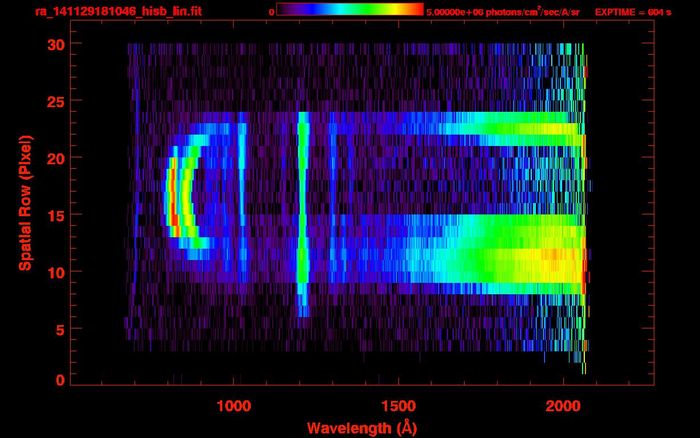Screen dimensions: 700x438
Task: Click the rainbow color scale bar
Action: [x=350, y=9]
